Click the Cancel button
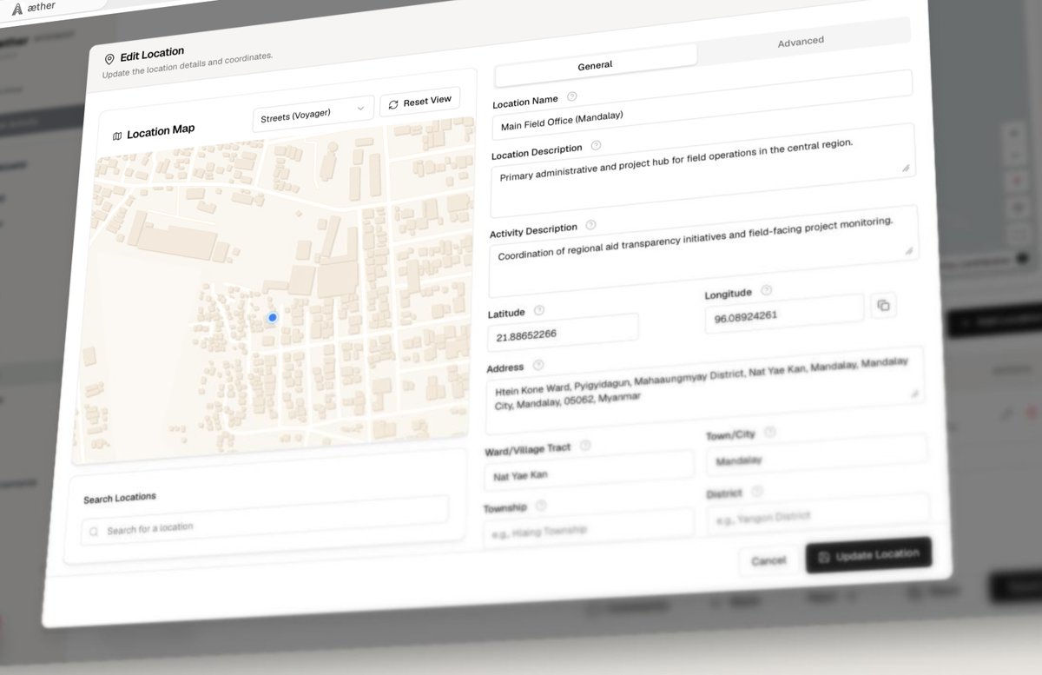 click(x=768, y=560)
